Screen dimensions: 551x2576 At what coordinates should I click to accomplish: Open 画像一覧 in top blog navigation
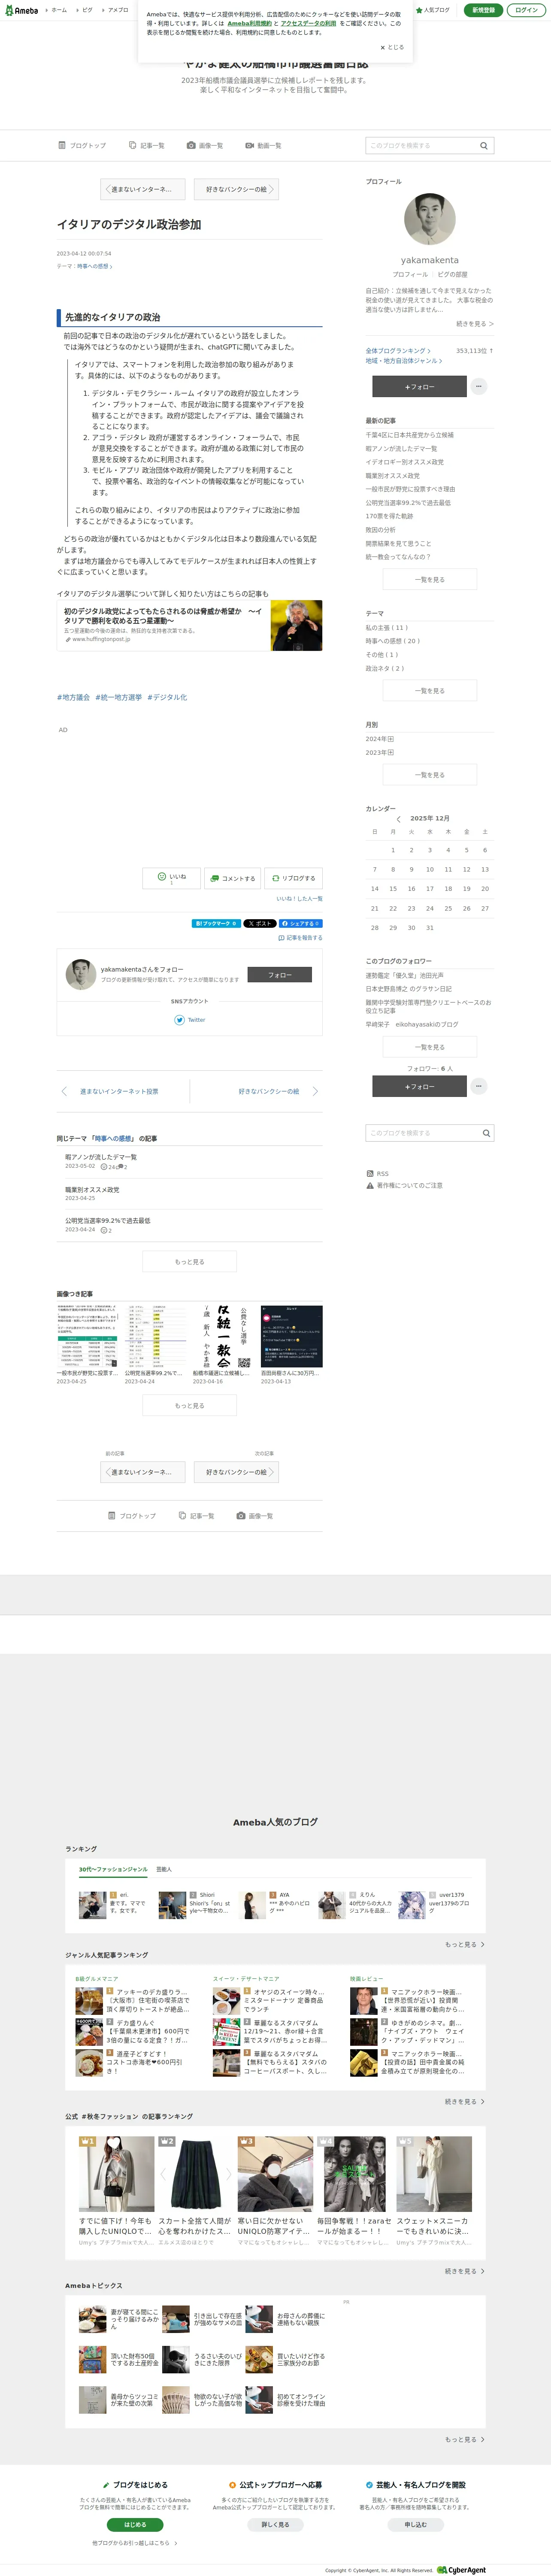pos(205,146)
